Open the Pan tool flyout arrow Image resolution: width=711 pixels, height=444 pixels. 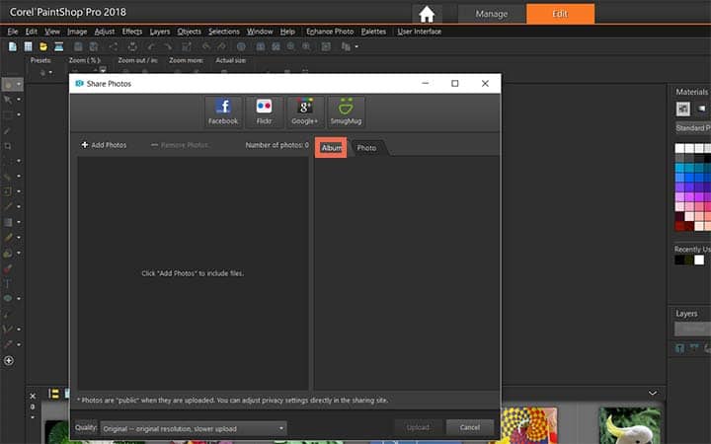(x=19, y=84)
